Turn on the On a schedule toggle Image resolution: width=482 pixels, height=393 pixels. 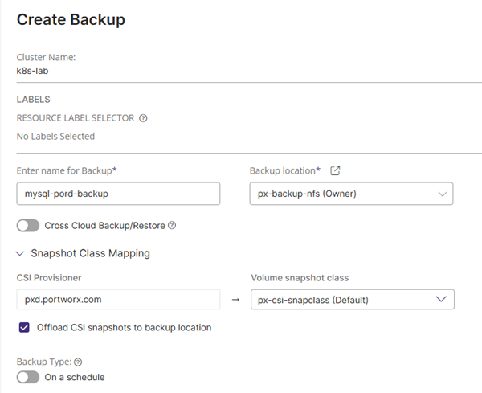pyautogui.click(x=28, y=377)
